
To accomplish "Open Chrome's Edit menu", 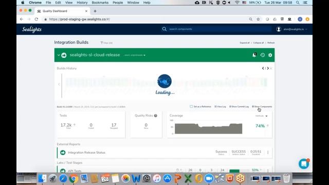I will tap(58, 3).
